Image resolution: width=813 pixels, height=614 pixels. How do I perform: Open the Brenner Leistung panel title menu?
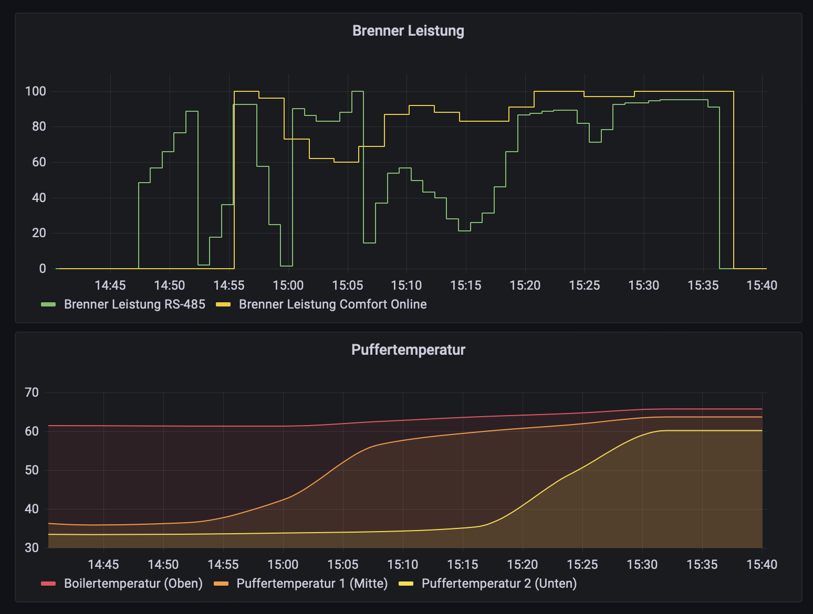pyautogui.click(x=408, y=31)
